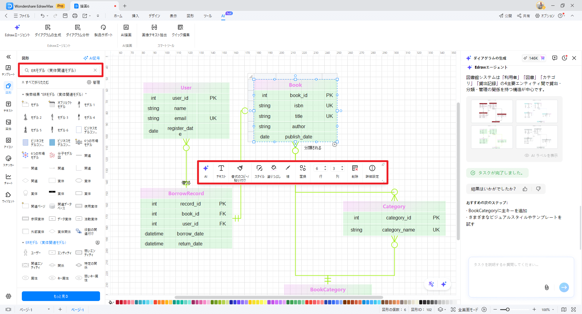The image size is (582, 314).
Task: Click the もっと見る button
Action: (61, 296)
